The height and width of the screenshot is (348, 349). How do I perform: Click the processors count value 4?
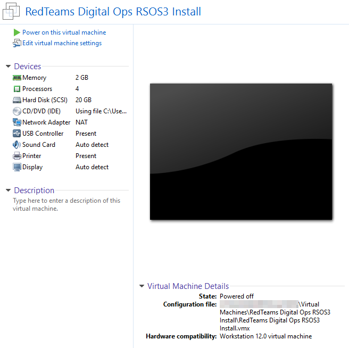pos(77,89)
